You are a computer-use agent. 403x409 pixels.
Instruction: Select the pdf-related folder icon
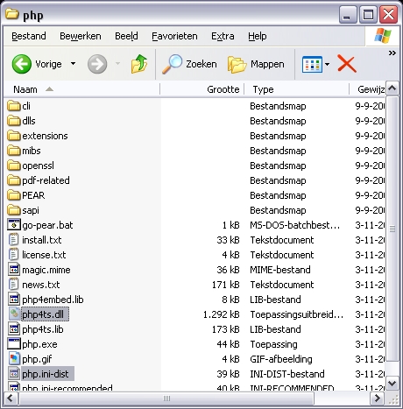tap(14, 180)
